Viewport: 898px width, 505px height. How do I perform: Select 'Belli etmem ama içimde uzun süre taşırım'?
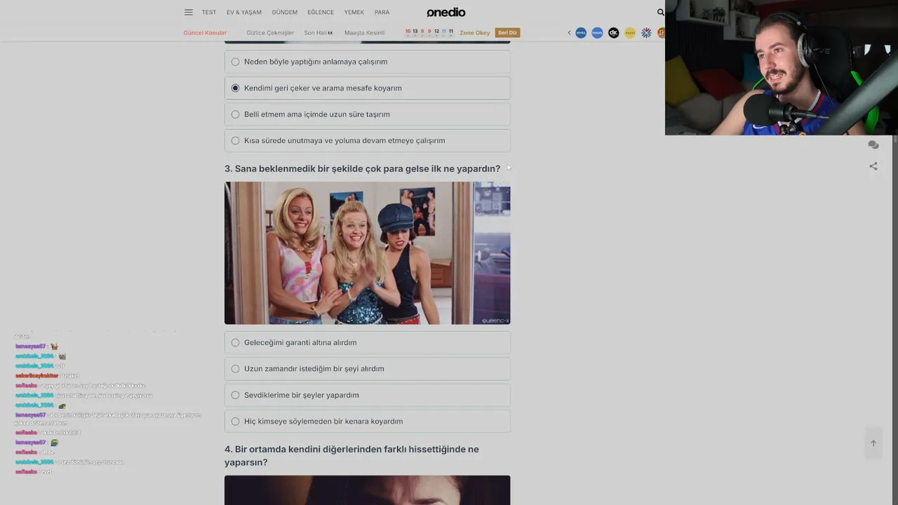click(x=368, y=114)
